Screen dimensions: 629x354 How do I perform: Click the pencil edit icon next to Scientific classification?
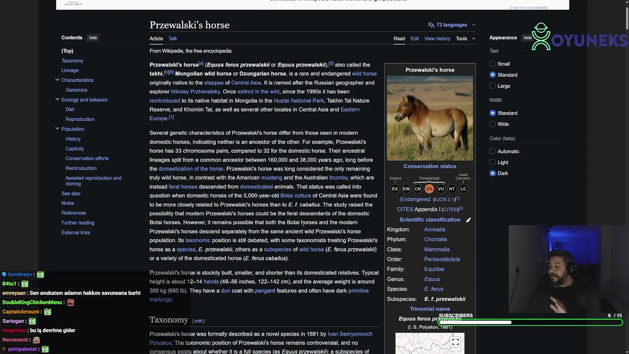coord(468,220)
